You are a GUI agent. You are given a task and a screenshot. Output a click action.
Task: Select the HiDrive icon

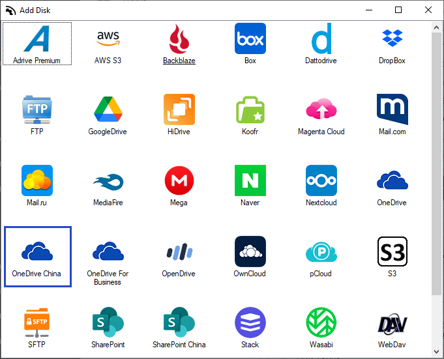[179, 109]
